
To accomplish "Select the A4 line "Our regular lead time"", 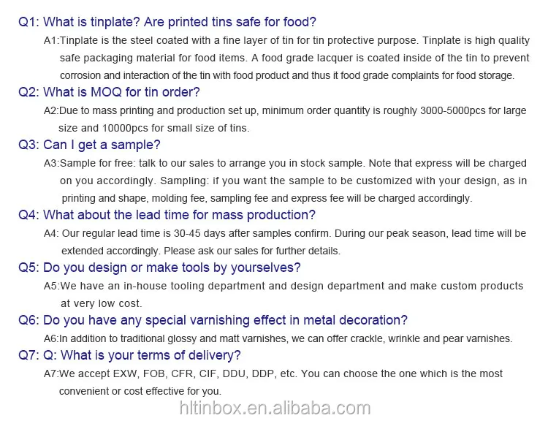I will pyautogui.click(x=285, y=233).
